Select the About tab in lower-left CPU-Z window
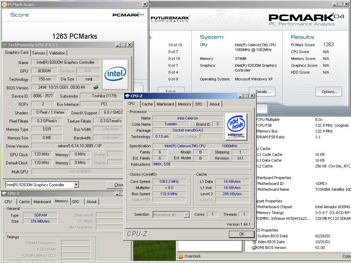 click(x=92, y=202)
